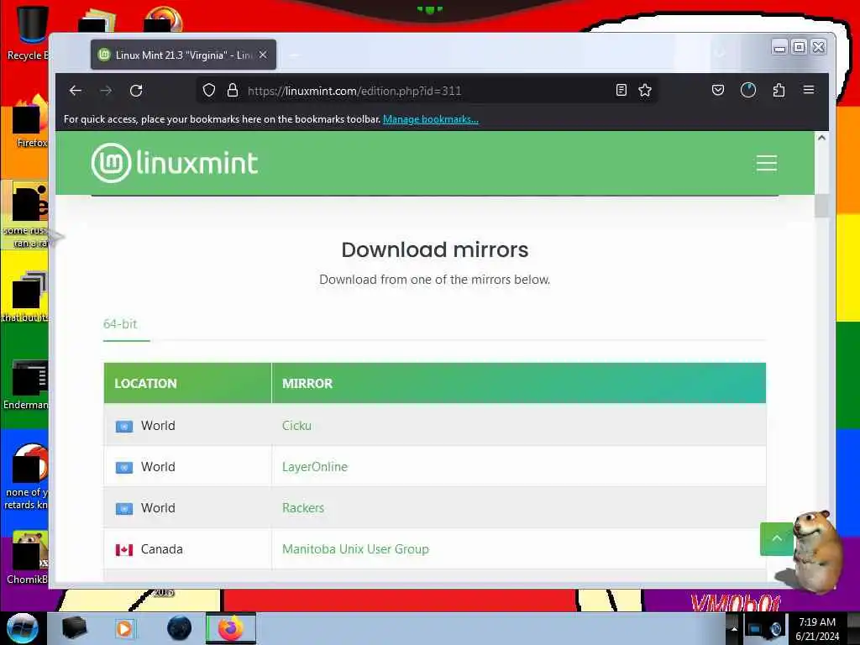Click the forward navigation arrow
Screen dimensions: 860x645
106,91
